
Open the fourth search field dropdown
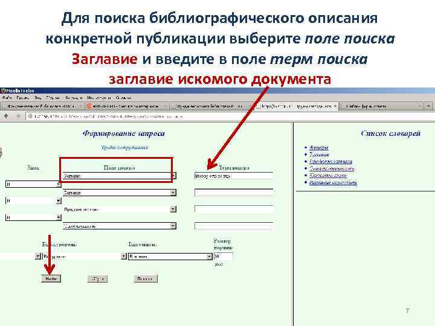pyautogui.click(x=119, y=226)
